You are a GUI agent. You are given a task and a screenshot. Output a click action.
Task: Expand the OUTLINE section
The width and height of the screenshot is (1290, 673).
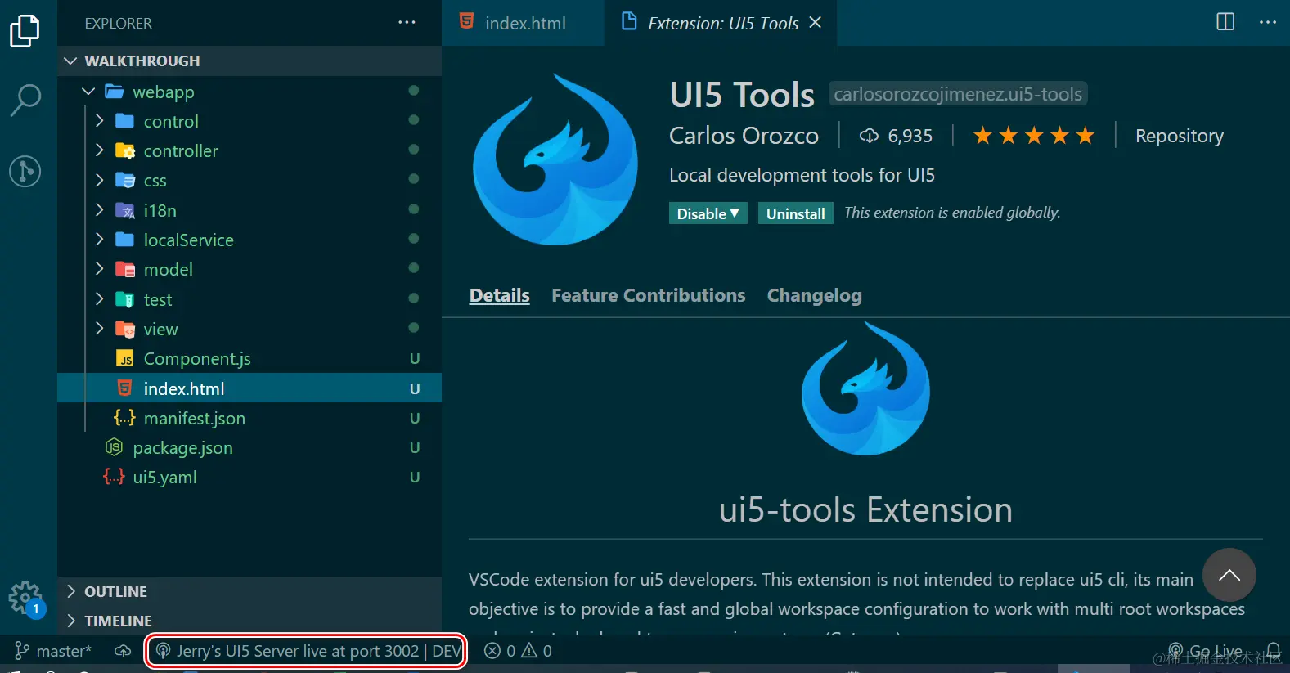coord(249,591)
